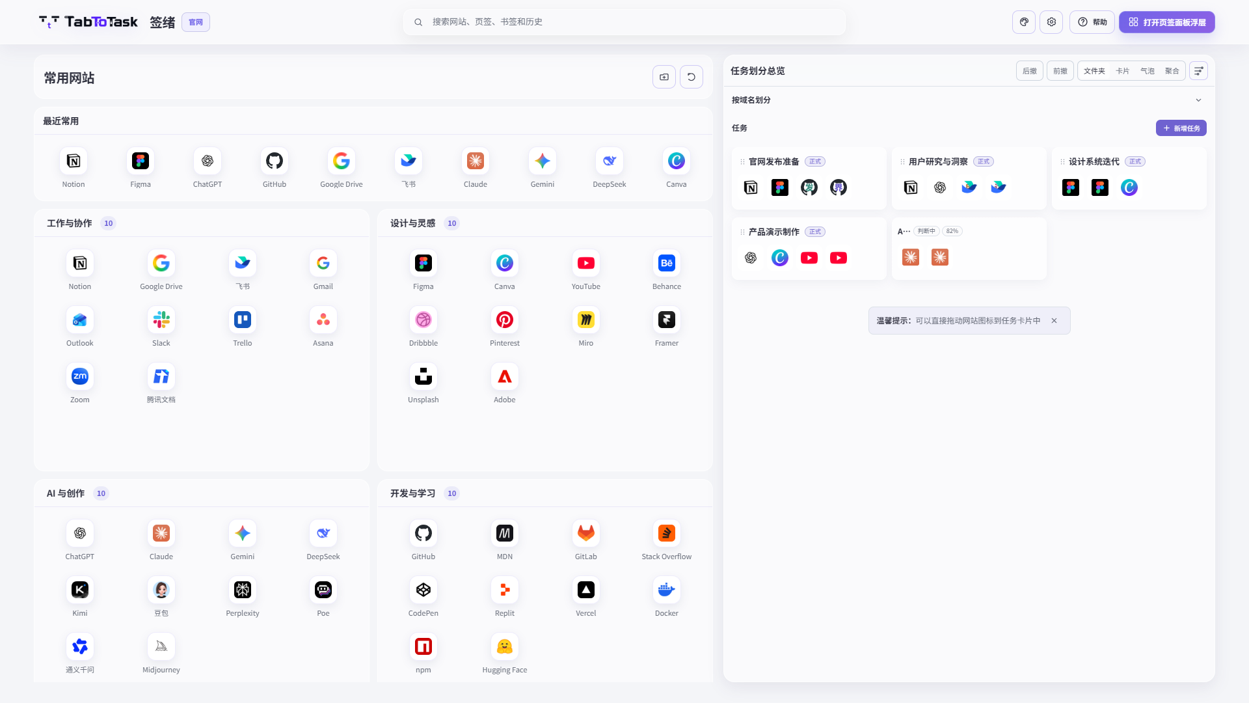Select the Miro icon
Viewport: 1249px width, 703px height.
586,320
